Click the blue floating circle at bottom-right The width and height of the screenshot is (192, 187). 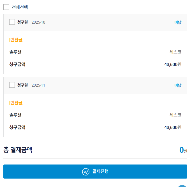click(182, 186)
